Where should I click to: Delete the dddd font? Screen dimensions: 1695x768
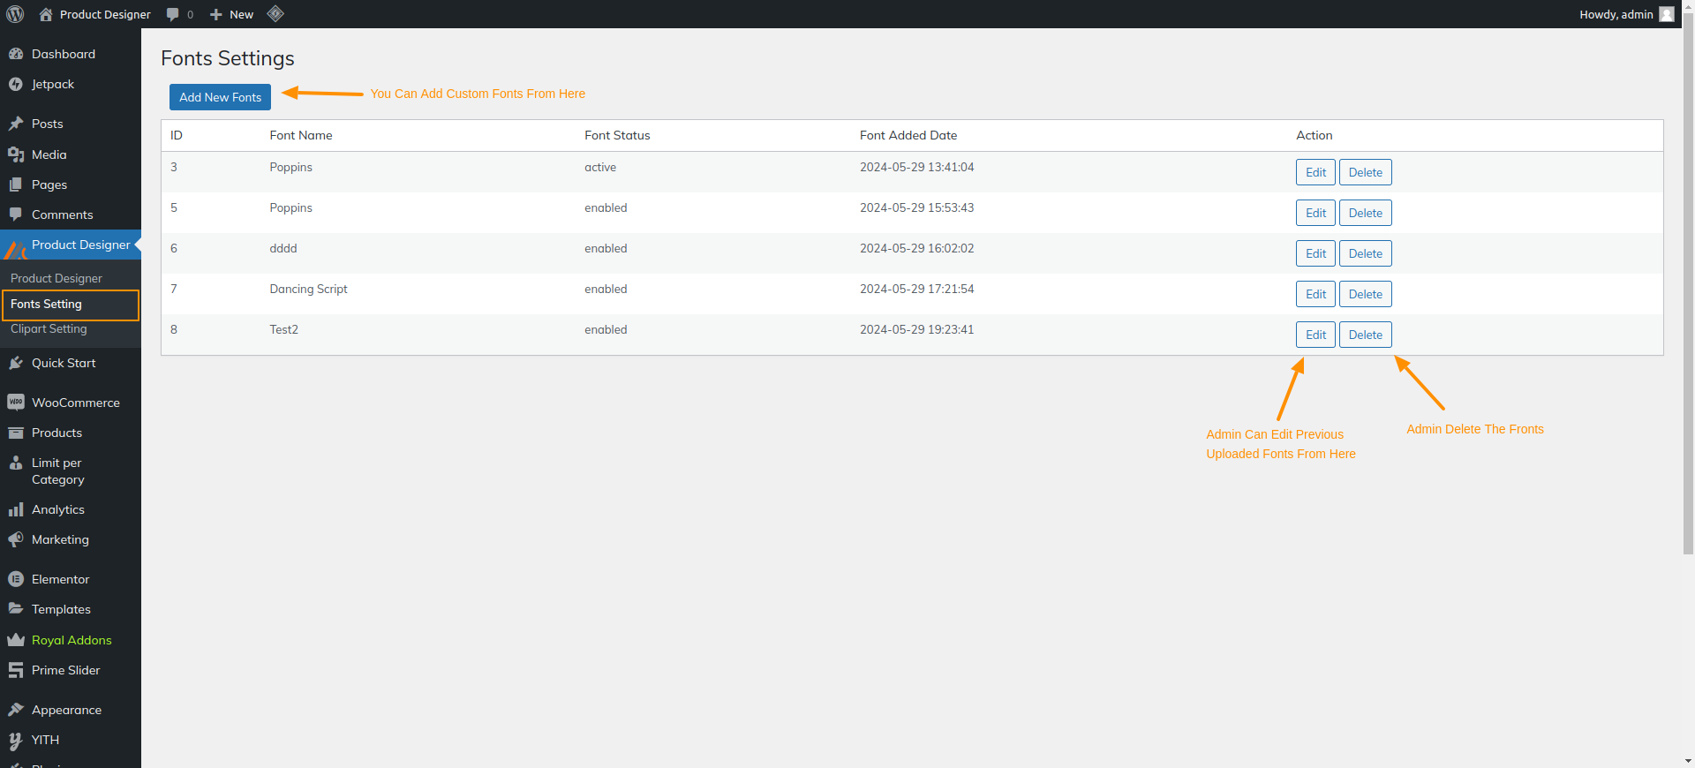click(1365, 253)
